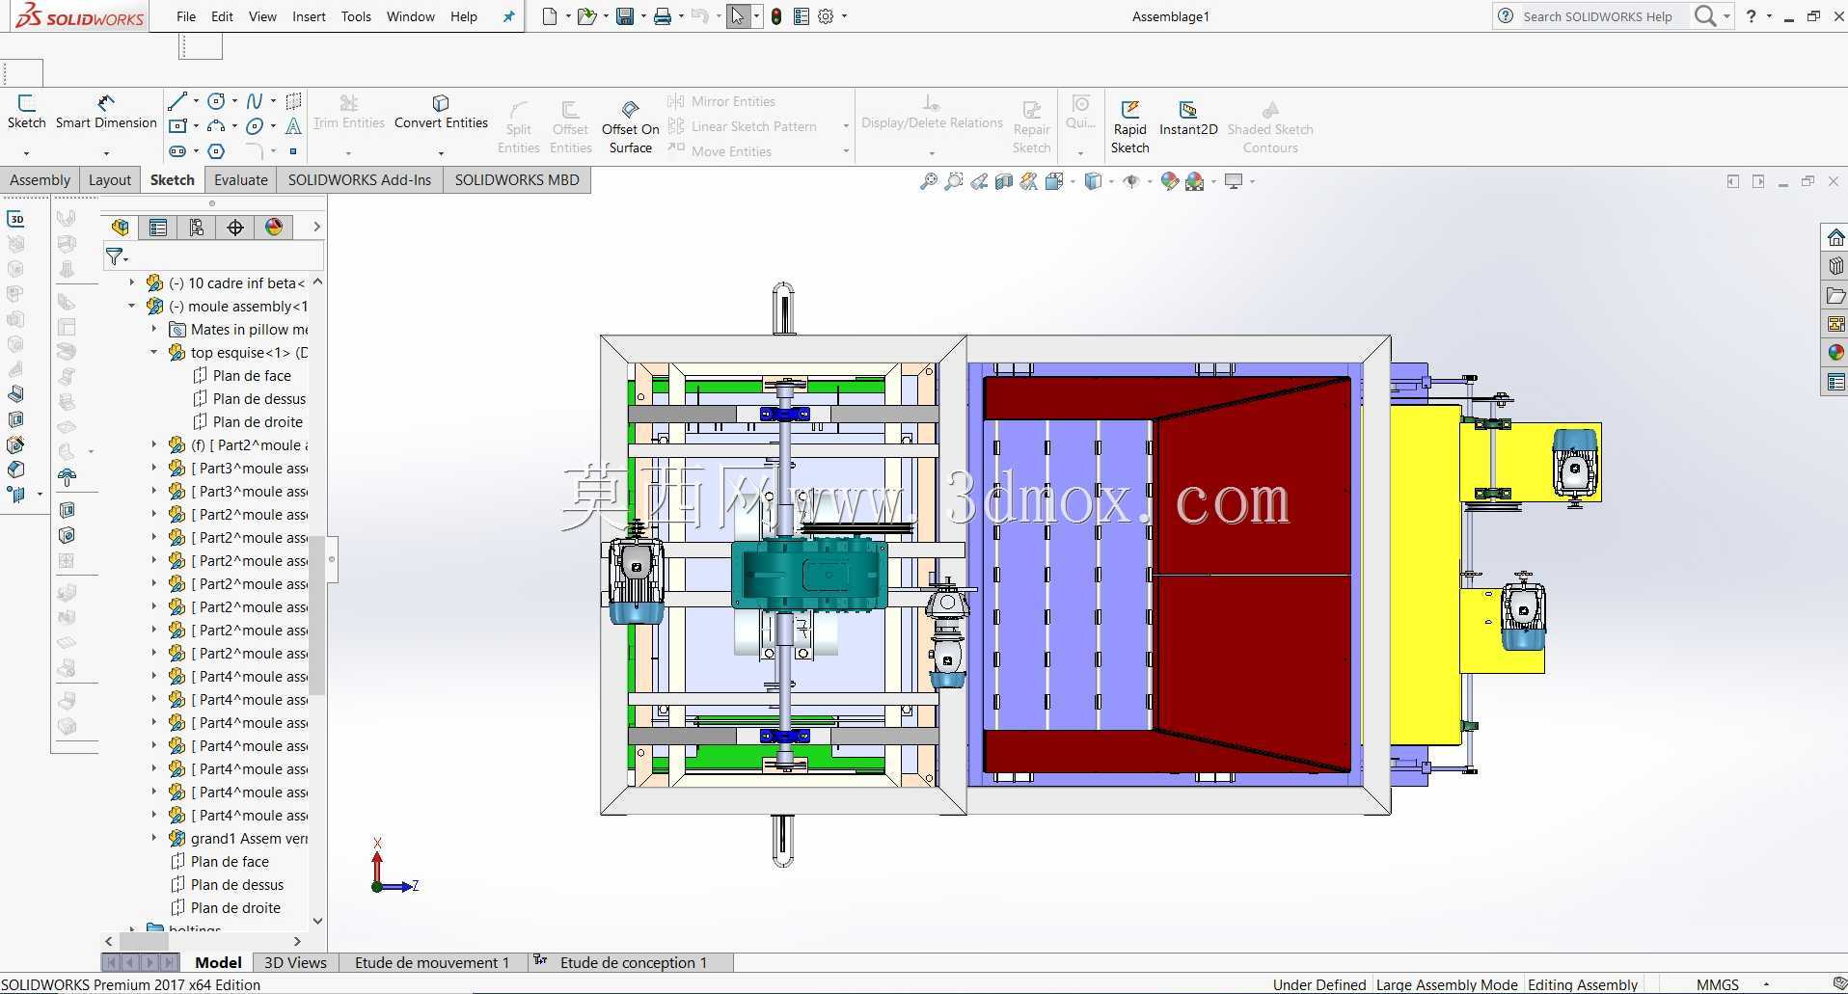
Task: Open Sketch button dropdown arrow
Action: click(26, 153)
